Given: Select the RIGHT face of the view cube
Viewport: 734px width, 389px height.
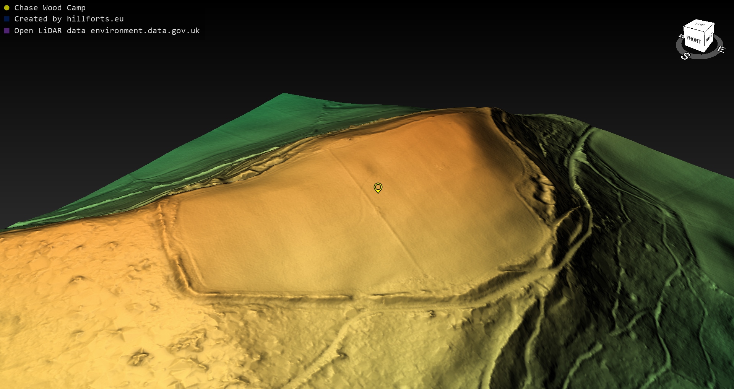Looking at the screenshot, I should pyautogui.click(x=709, y=38).
